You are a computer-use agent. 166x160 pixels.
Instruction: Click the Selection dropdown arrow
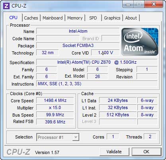point(76,137)
